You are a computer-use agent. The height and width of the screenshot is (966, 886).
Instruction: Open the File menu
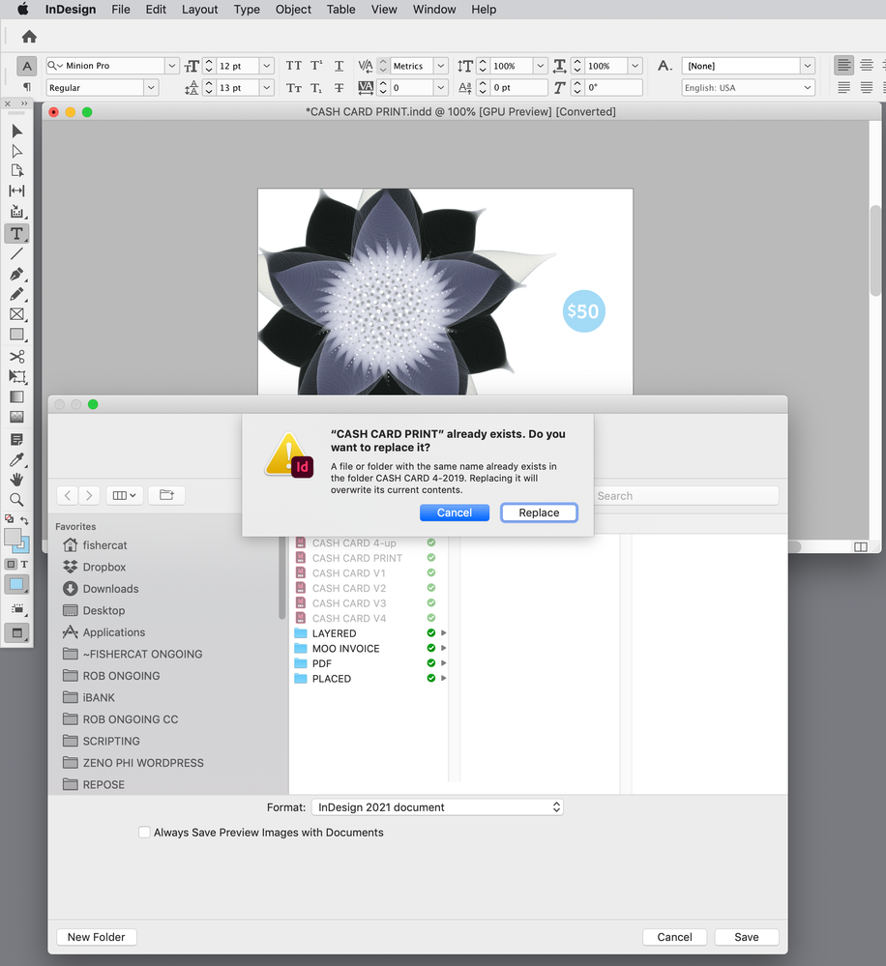tap(121, 10)
